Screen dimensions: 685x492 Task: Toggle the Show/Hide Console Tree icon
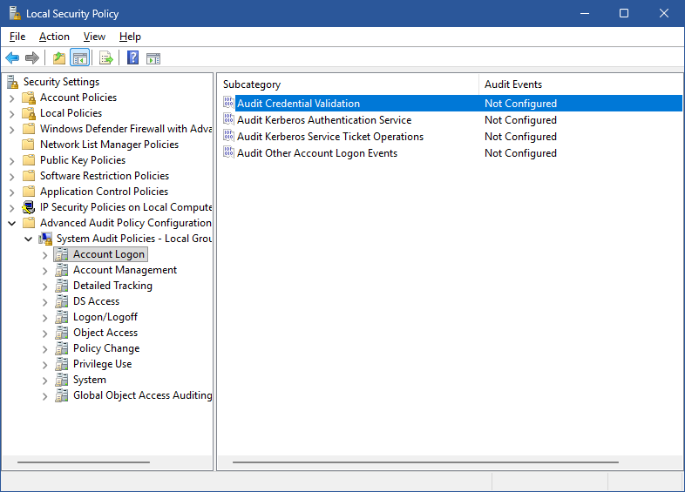click(x=79, y=58)
